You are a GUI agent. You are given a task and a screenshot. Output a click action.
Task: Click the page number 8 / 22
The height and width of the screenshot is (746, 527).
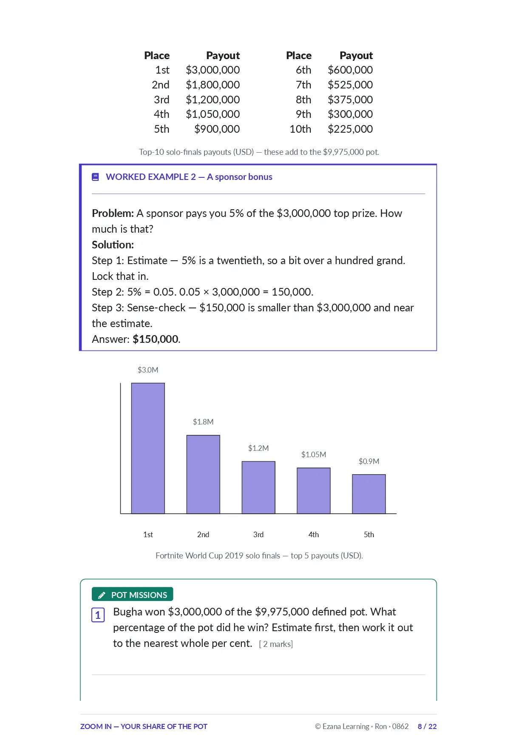(427, 726)
